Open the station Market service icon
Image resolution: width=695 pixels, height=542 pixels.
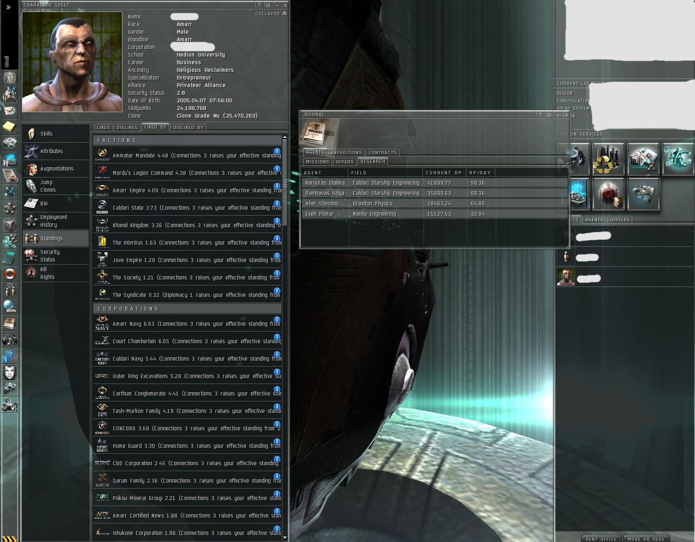click(643, 159)
